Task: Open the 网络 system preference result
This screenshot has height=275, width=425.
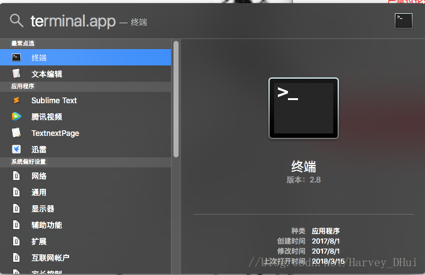Action: (86, 176)
